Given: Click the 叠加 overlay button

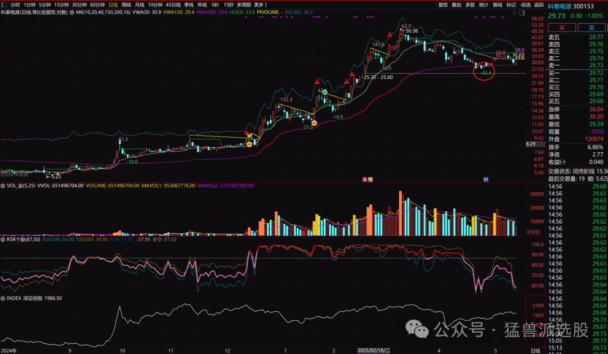Looking at the screenshot, I should pos(457,4).
